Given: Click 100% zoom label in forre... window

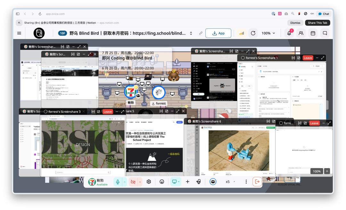Looking at the screenshot, I should 317,171.
